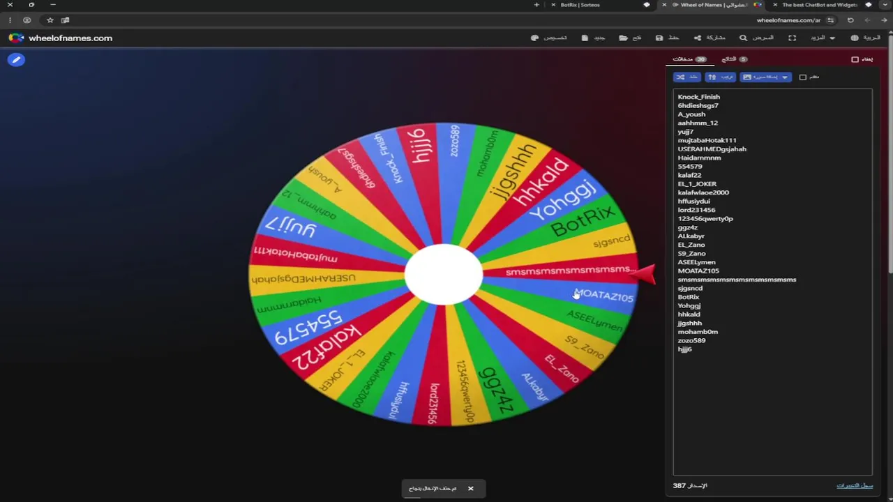Open the Customize palette icon
This screenshot has width=893, height=502.
click(534, 38)
